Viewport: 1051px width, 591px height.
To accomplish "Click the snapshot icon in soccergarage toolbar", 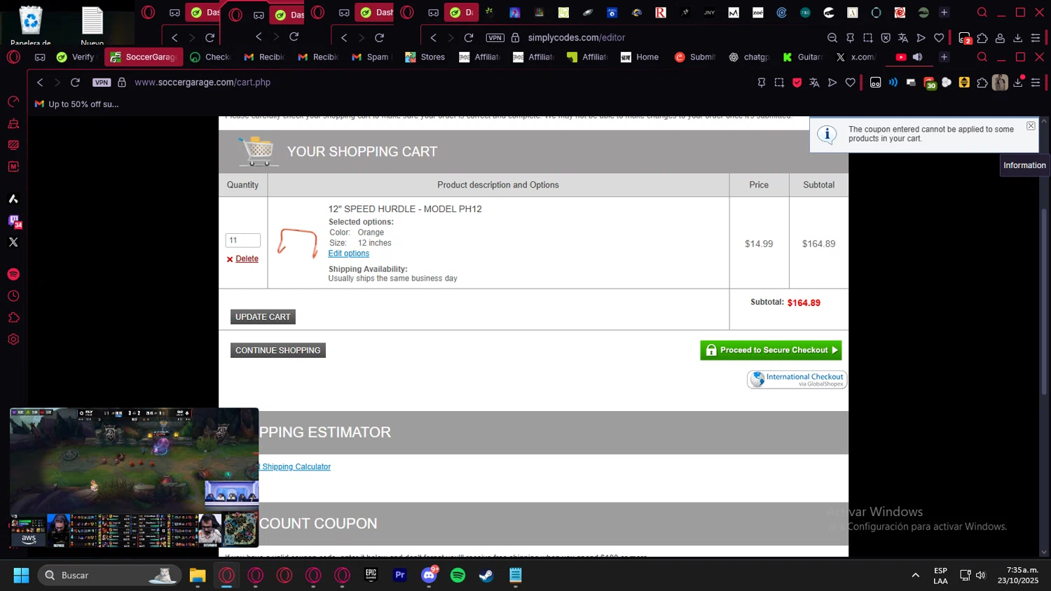I will [x=779, y=82].
